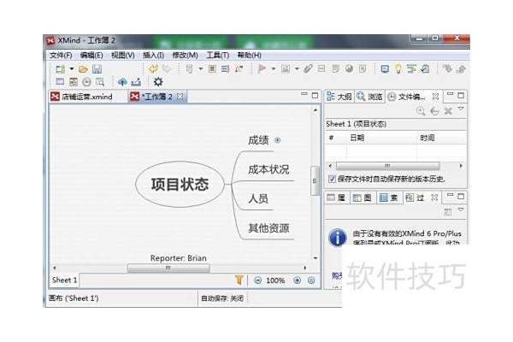Open the revisions panel view menu triangle
The height and width of the screenshot is (342, 513).
461,109
